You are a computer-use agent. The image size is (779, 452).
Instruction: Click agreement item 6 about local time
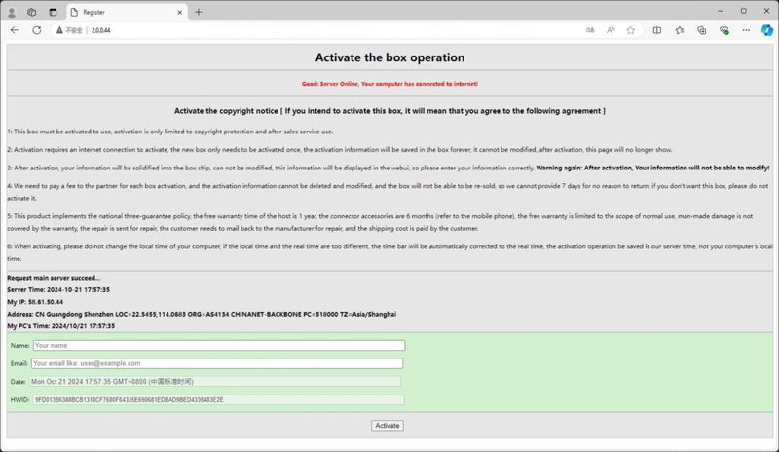tap(389, 252)
